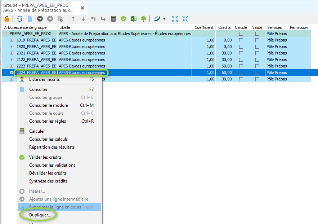Click the calculator icon in toolbar
318x224 pixels.
pyautogui.click(x=113, y=19)
